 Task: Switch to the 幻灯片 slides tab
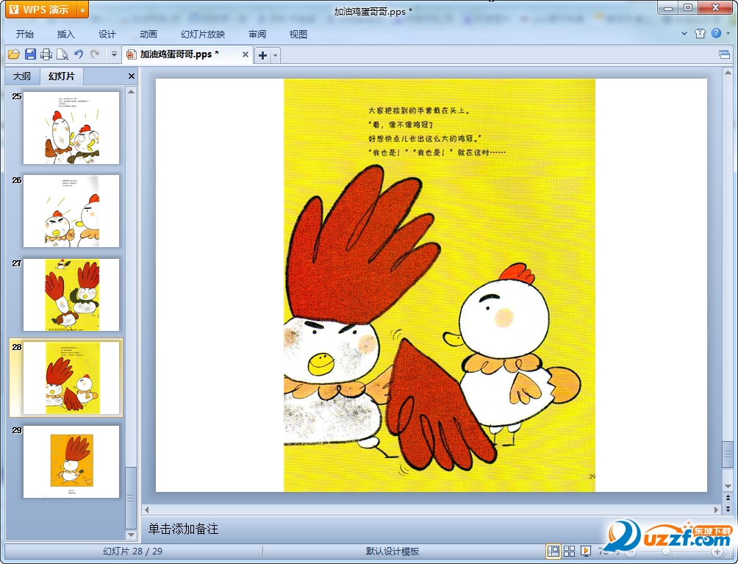coord(61,76)
